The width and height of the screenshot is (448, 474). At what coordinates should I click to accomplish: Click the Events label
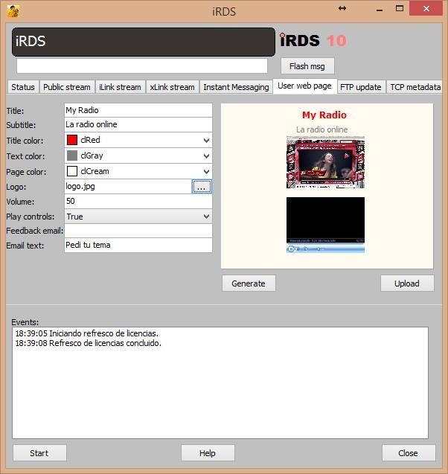click(x=25, y=322)
